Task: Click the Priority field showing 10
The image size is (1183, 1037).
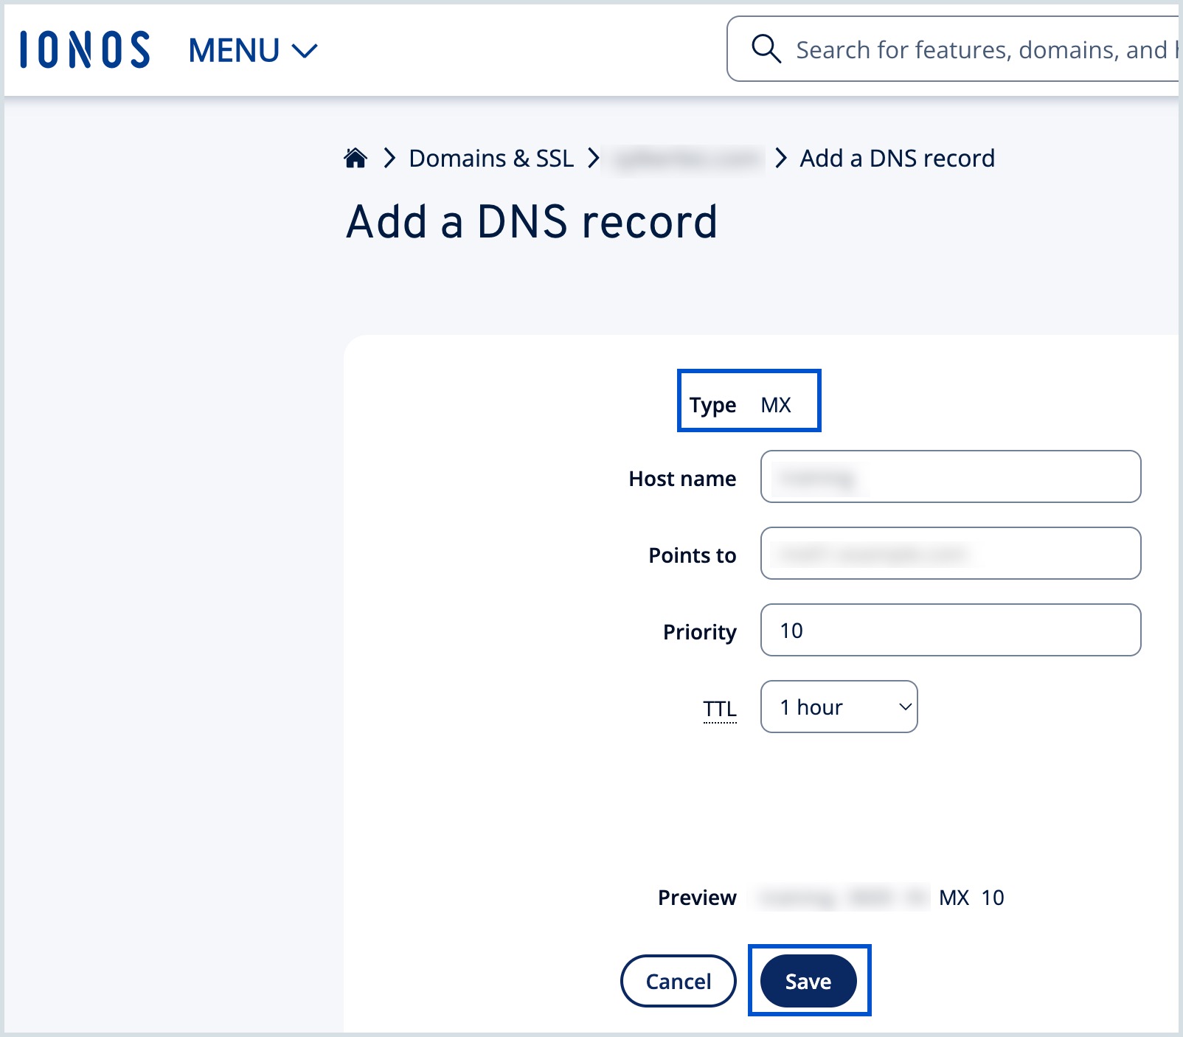Action: [950, 631]
